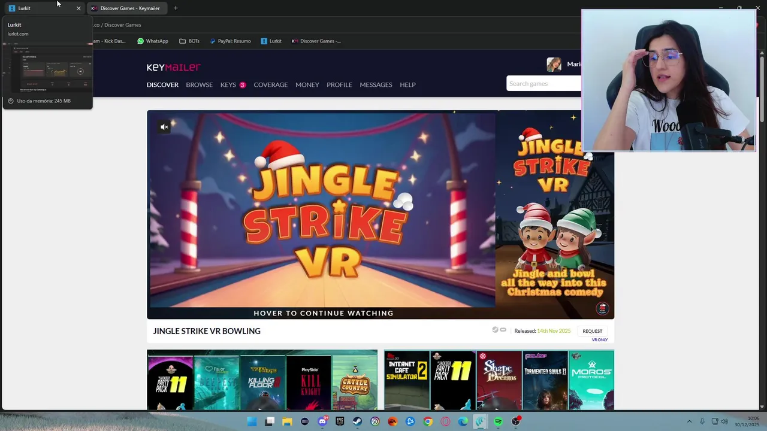The height and width of the screenshot is (431, 767).
Task: Request a key for Jingle Strike VR
Action: click(592, 331)
